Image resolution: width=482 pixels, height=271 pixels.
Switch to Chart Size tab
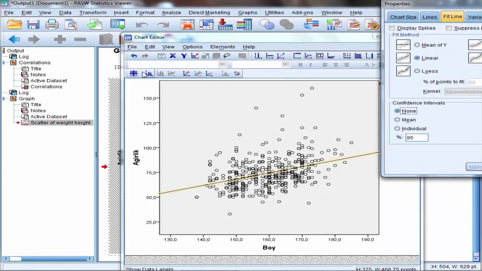pyautogui.click(x=403, y=17)
